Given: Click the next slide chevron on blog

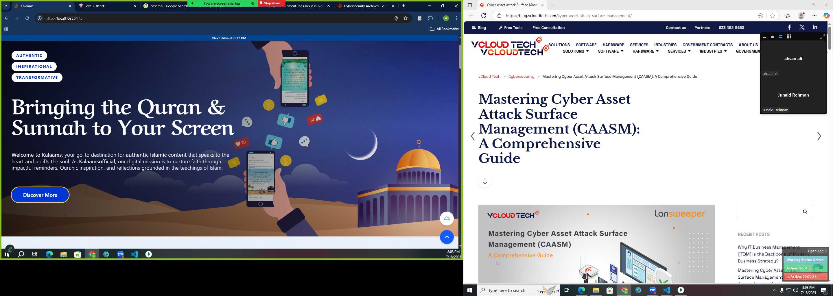Looking at the screenshot, I should (819, 136).
